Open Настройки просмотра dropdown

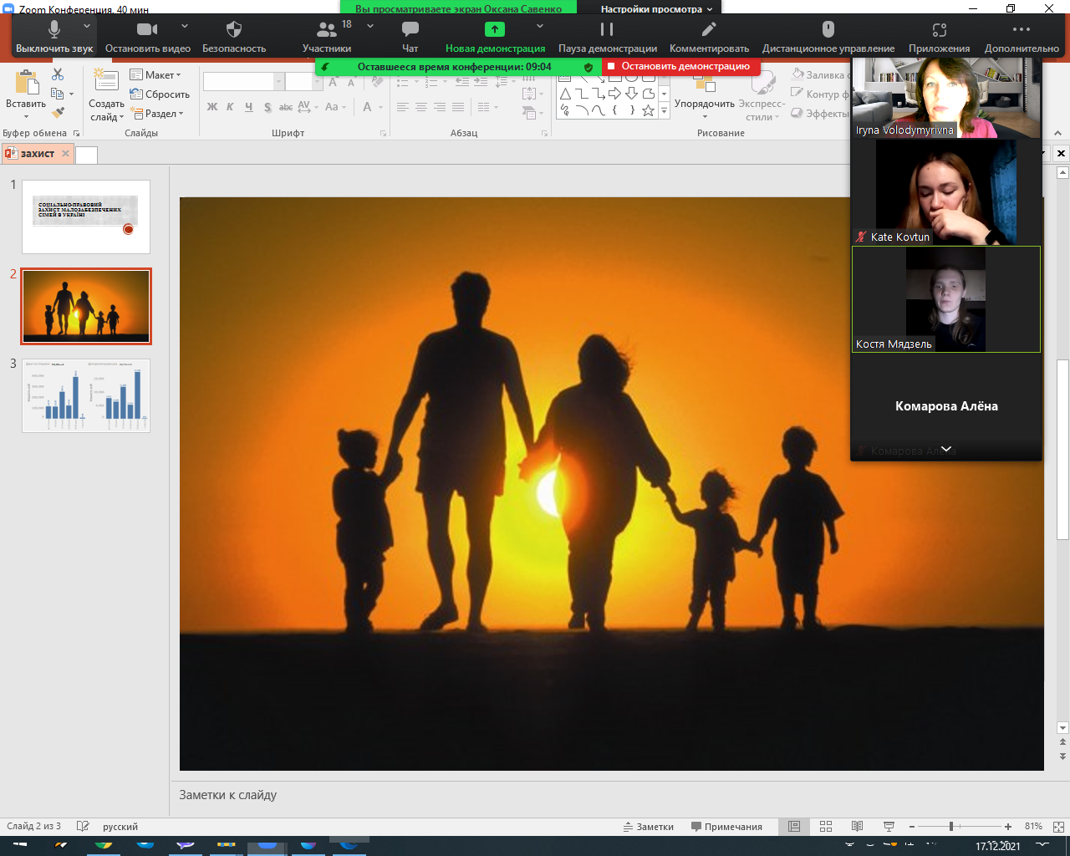pyautogui.click(x=657, y=9)
